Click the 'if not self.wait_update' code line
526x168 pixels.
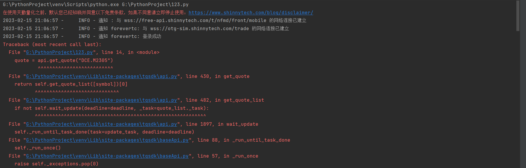point(112,108)
